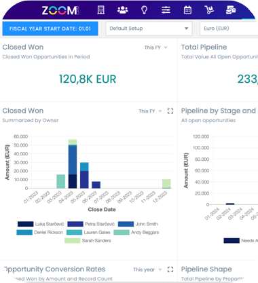The width and height of the screenshot is (258, 283).
Task: Open the Opportunities lightbulb icon
Action: tap(144, 10)
